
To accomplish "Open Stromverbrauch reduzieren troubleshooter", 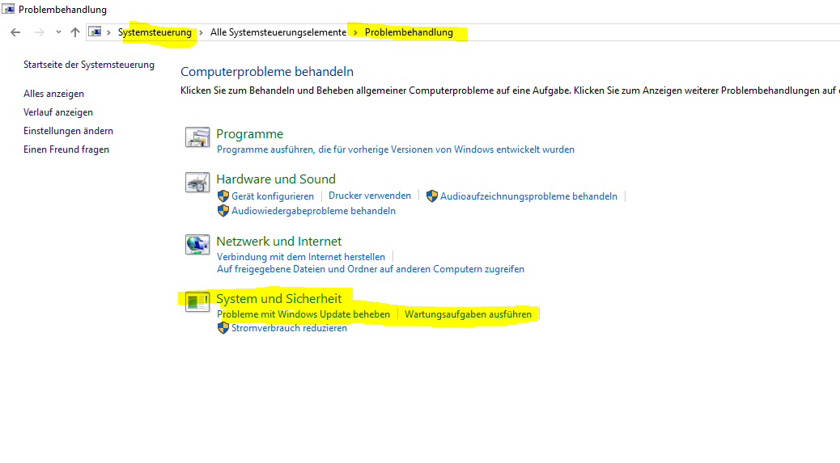I will tap(289, 328).
